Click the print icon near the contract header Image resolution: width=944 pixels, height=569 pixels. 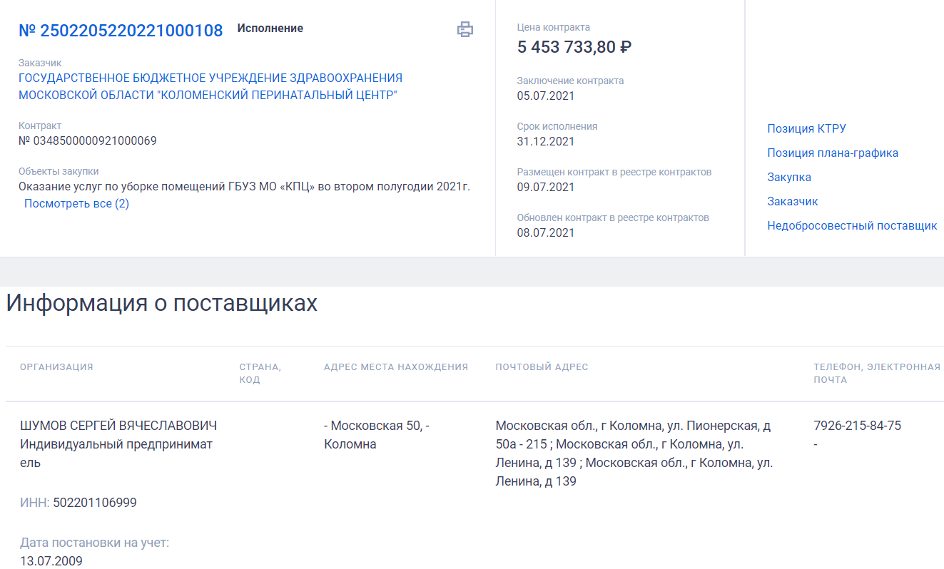pos(465,30)
